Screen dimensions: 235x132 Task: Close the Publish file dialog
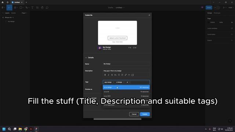tap(149, 15)
